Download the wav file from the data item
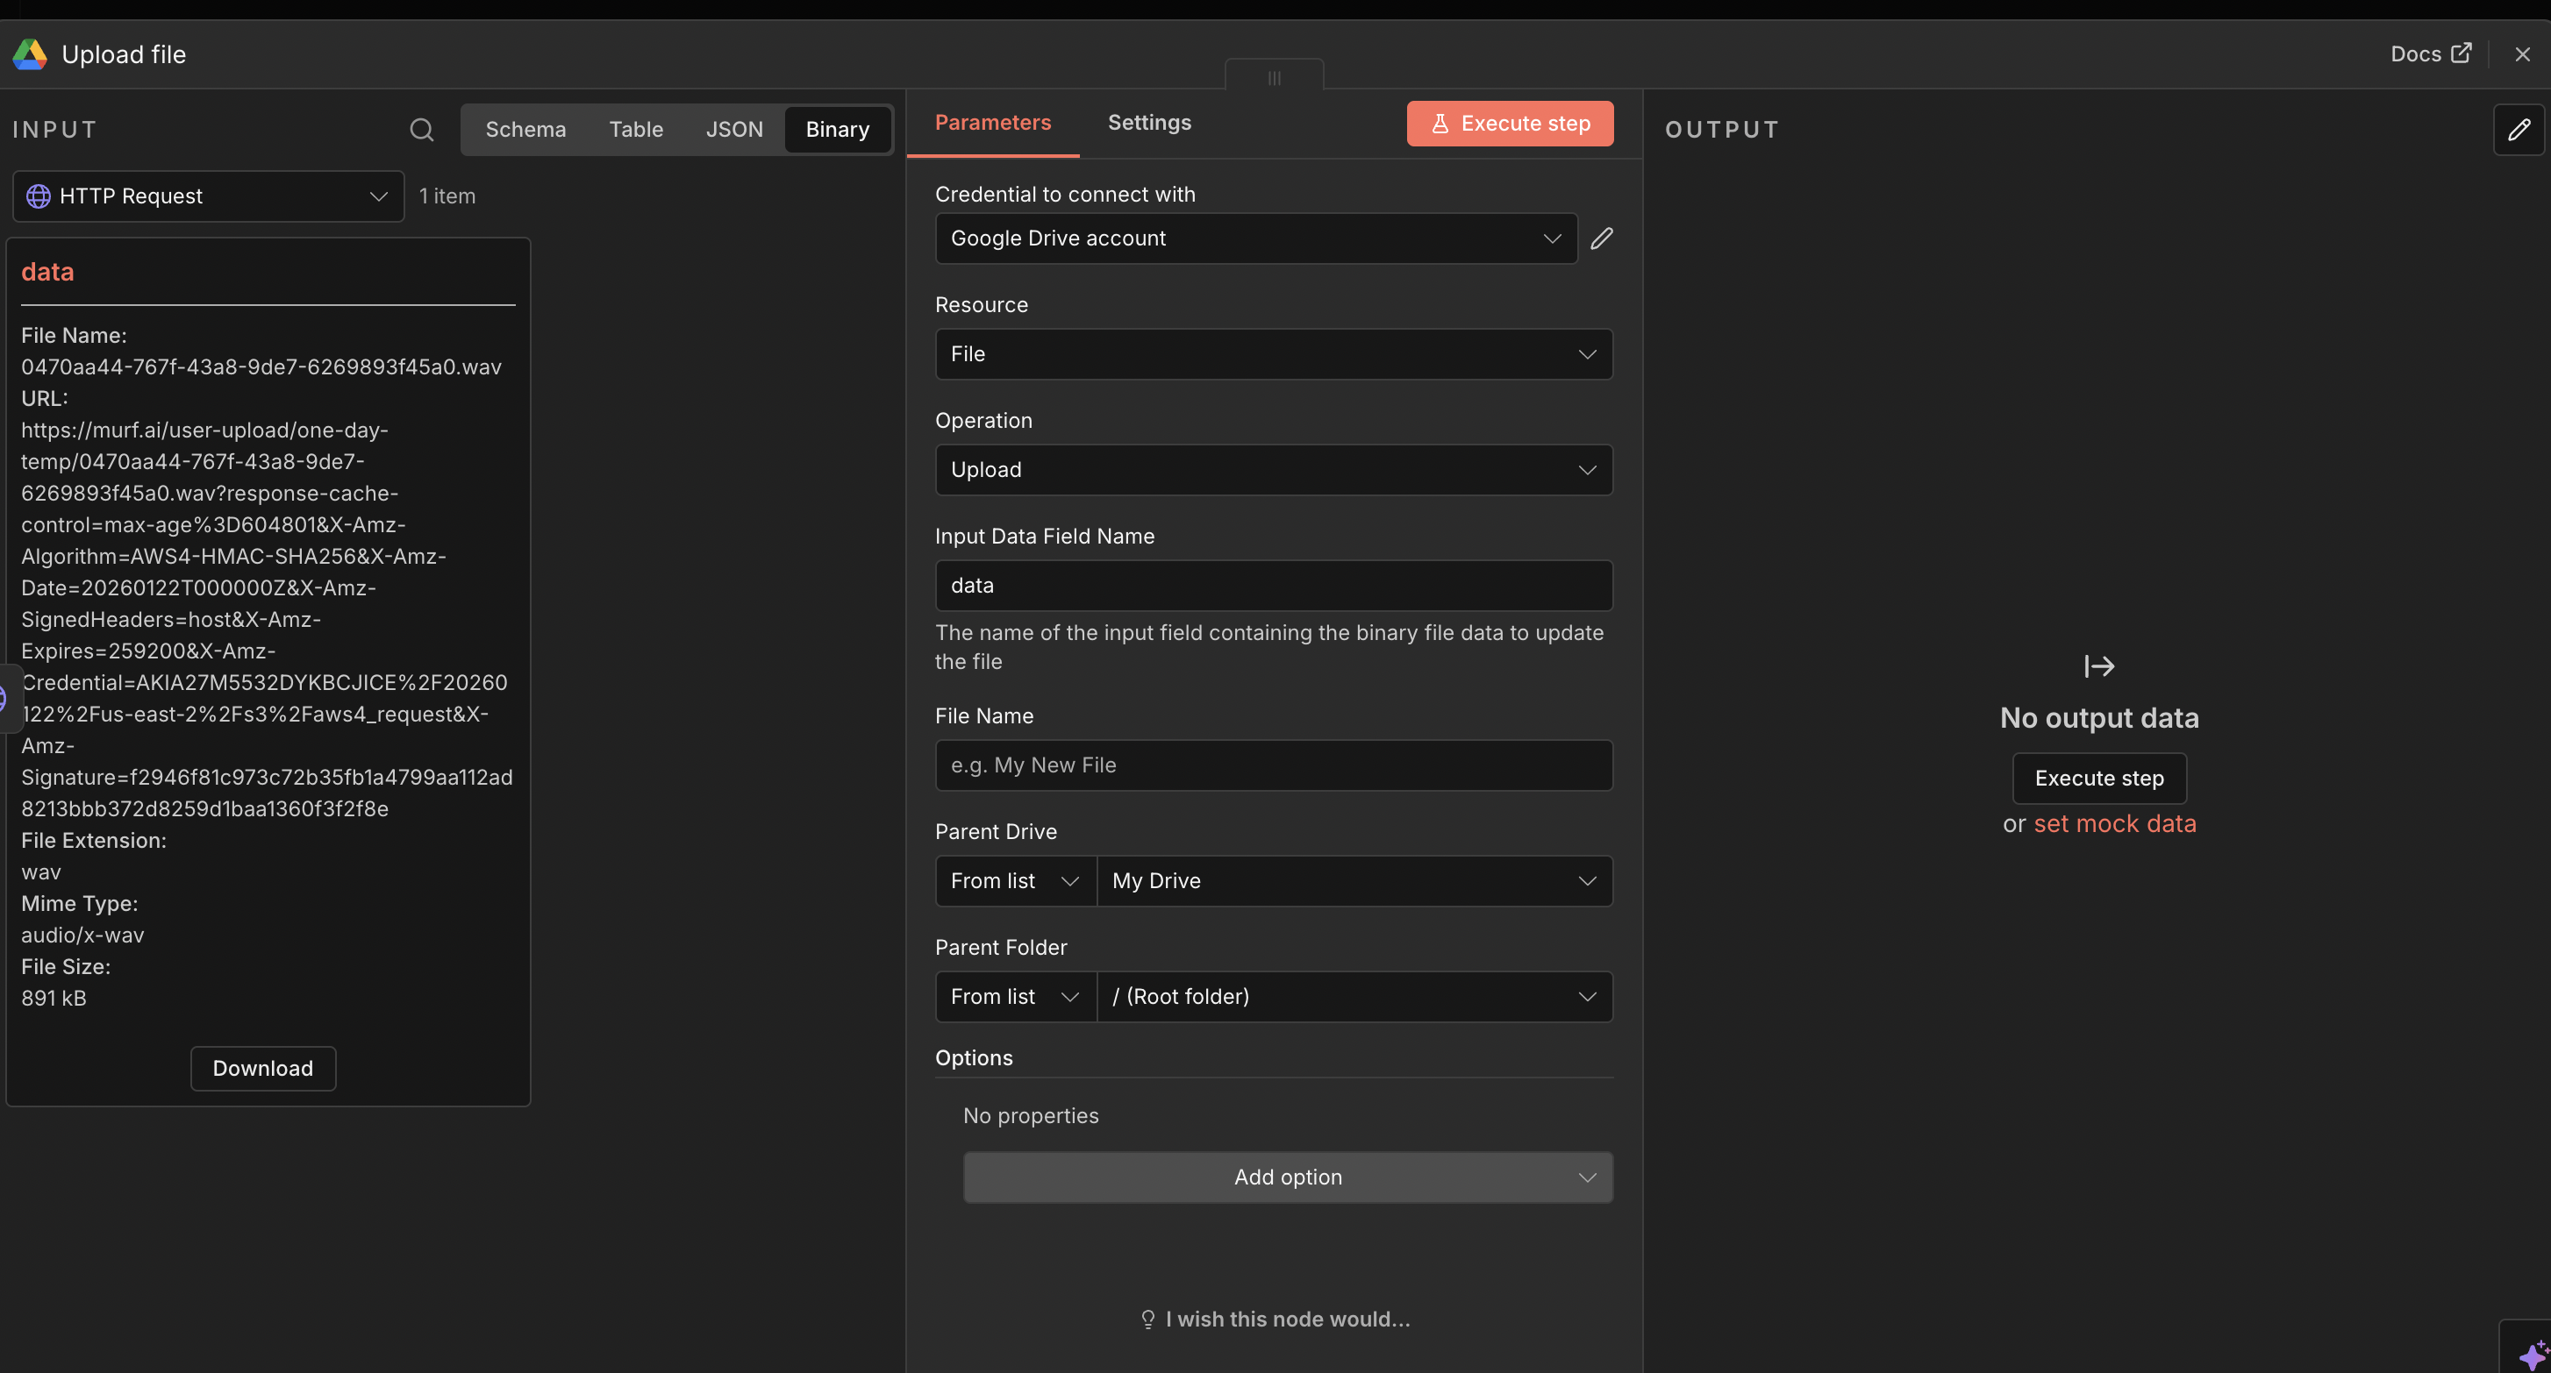This screenshot has height=1373, width=2551. point(262,1068)
